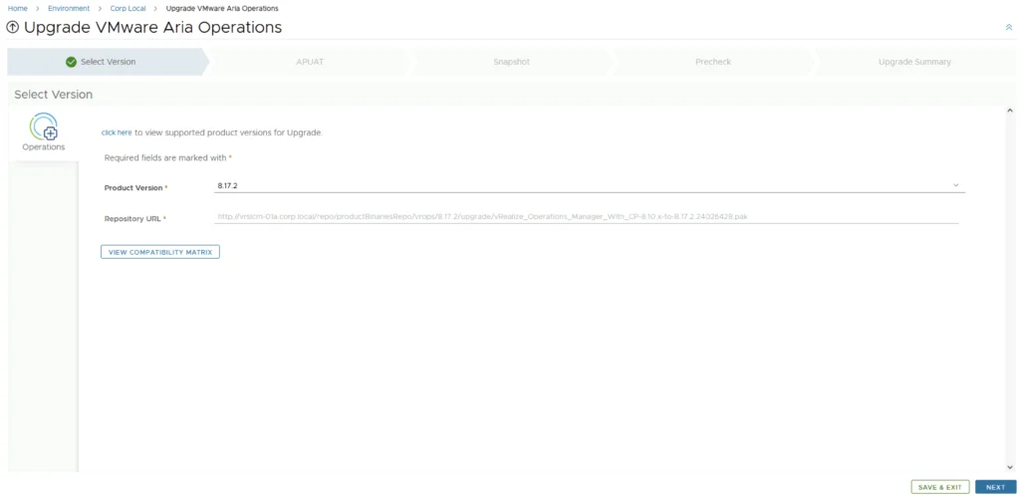Screen dimensions: 1020x501
Task: Open the View Compatibility Matrix button
Action: point(160,252)
